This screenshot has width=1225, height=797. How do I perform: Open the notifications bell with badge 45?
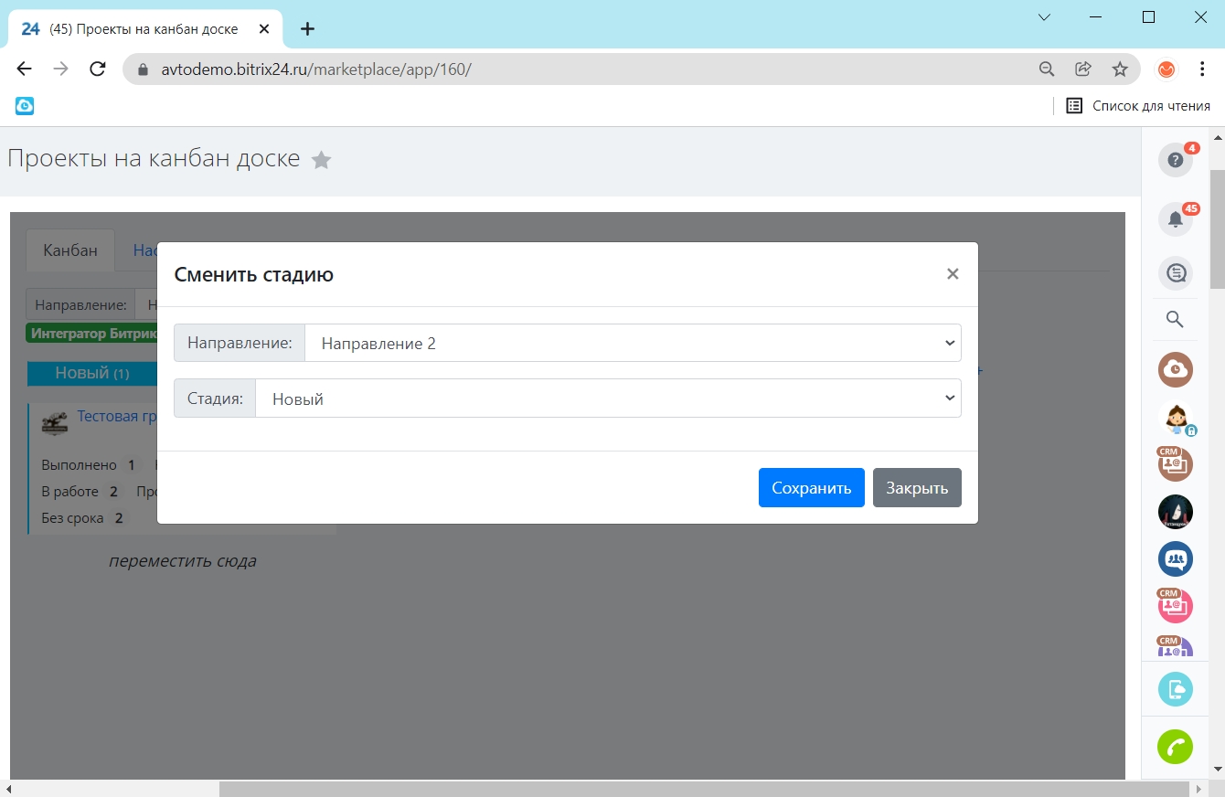click(x=1176, y=218)
